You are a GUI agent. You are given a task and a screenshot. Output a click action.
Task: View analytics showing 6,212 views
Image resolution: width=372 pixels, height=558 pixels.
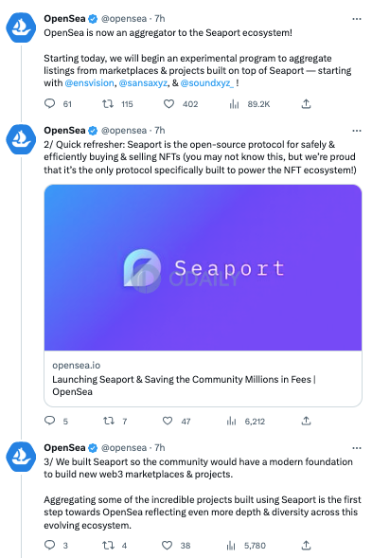click(231, 422)
